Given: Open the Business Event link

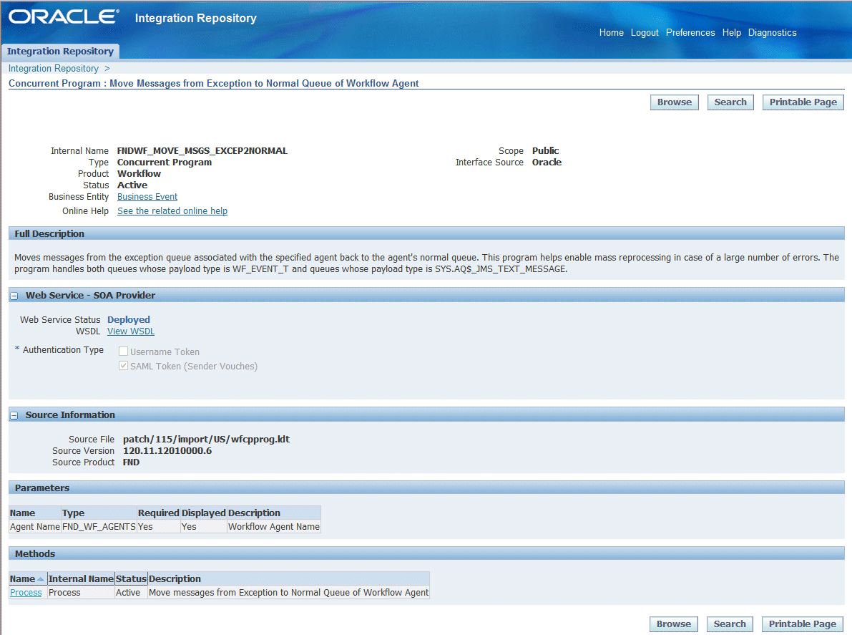Looking at the screenshot, I should tap(147, 197).
